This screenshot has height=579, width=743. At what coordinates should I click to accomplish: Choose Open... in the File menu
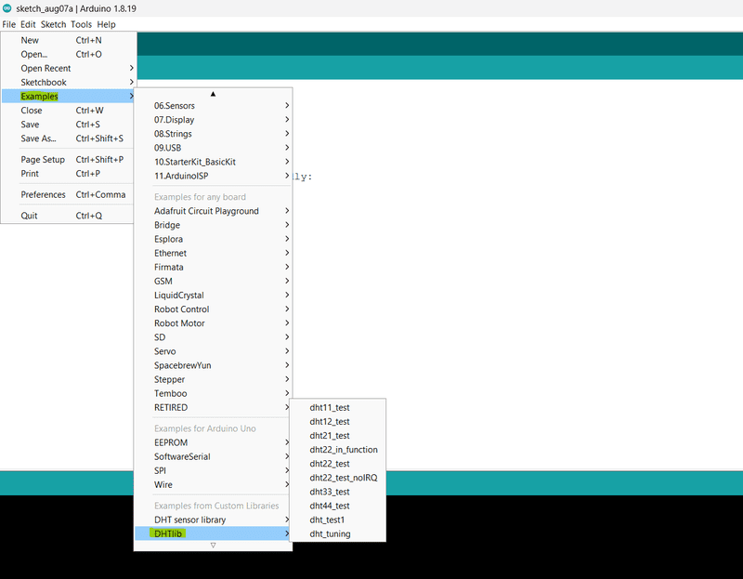tap(68, 54)
